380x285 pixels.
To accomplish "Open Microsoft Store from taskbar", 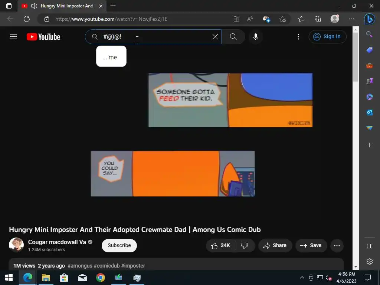I will coord(64,278).
